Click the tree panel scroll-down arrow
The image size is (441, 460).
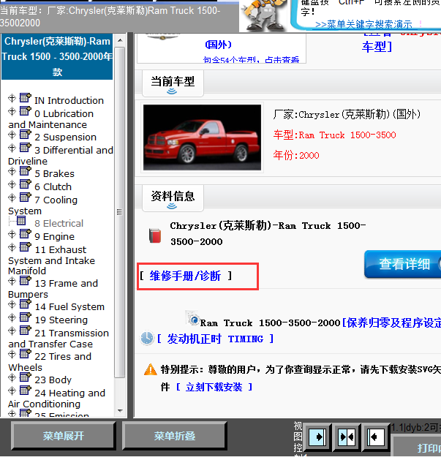(x=120, y=411)
